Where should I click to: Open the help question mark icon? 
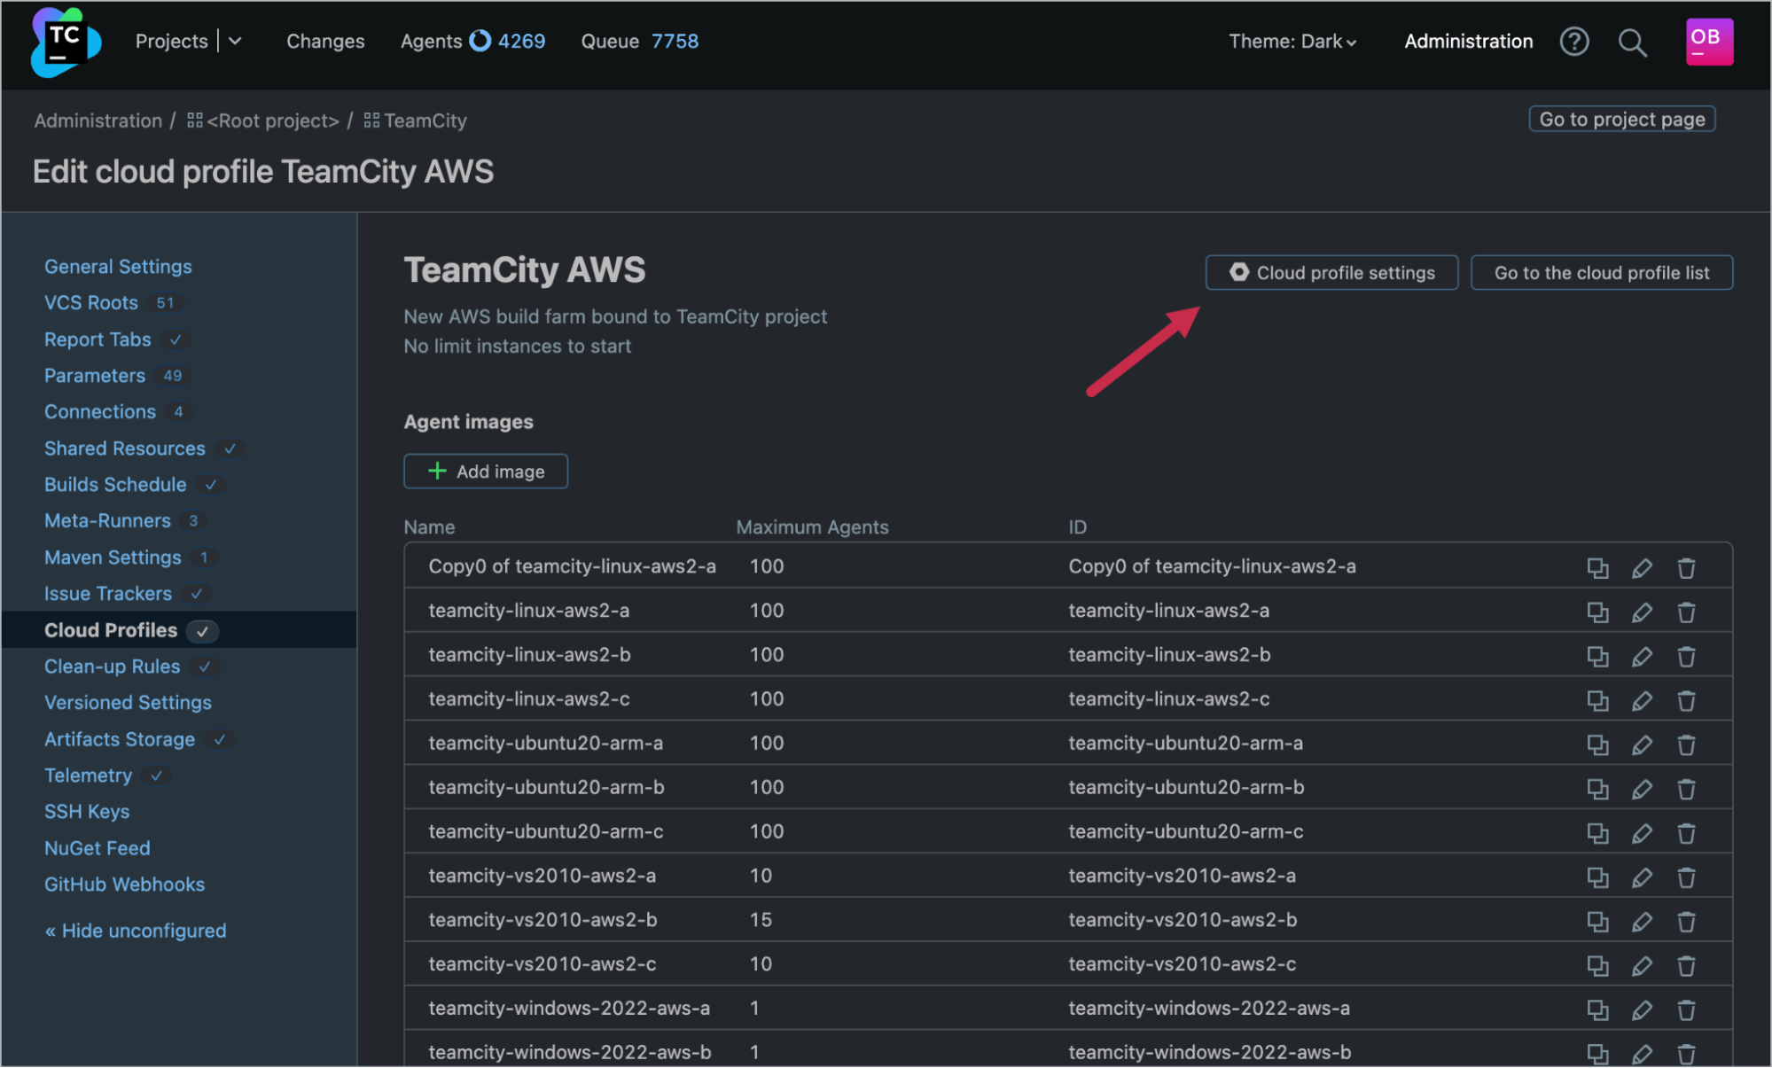tap(1574, 42)
